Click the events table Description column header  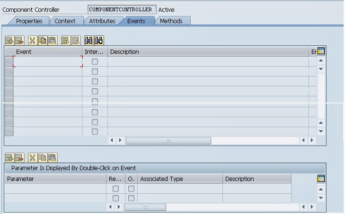tap(208, 51)
